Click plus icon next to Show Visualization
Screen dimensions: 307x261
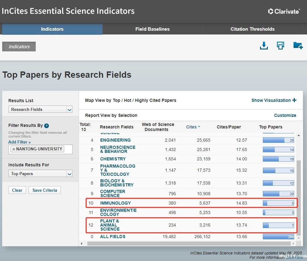(x=294, y=100)
